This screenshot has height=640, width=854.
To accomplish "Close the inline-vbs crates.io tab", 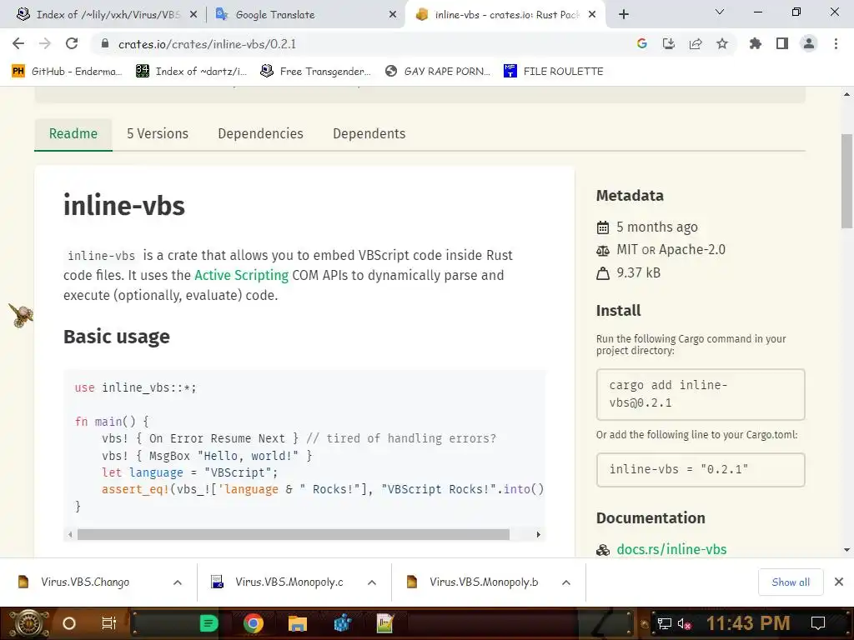I will tap(592, 15).
